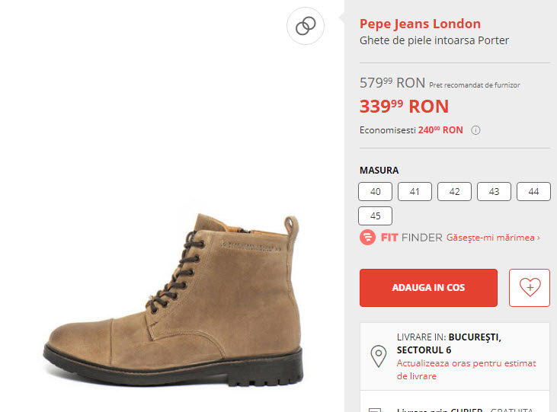Click the savings info icon
This screenshot has width=557, height=412.
475,130
